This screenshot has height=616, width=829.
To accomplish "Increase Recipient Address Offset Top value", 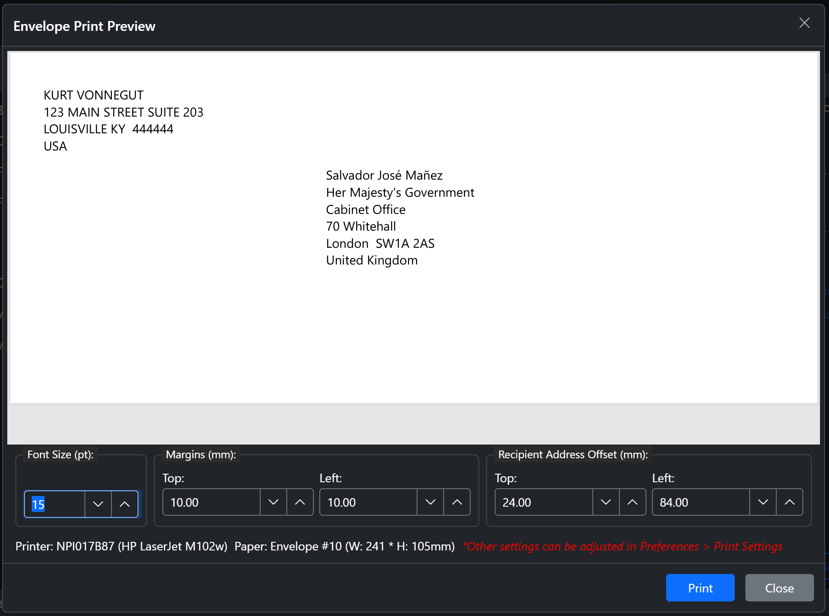I will pyautogui.click(x=632, y=502).
